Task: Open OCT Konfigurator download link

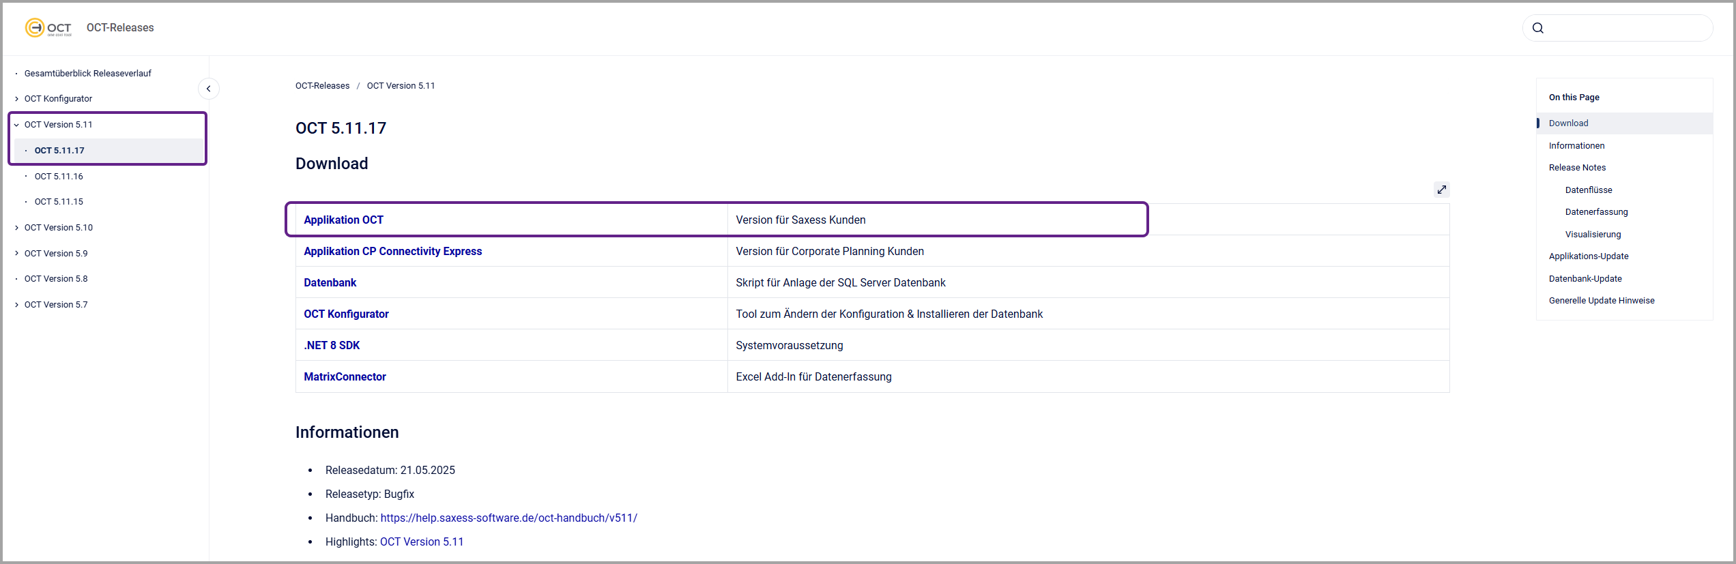Action: pos(346,314)
